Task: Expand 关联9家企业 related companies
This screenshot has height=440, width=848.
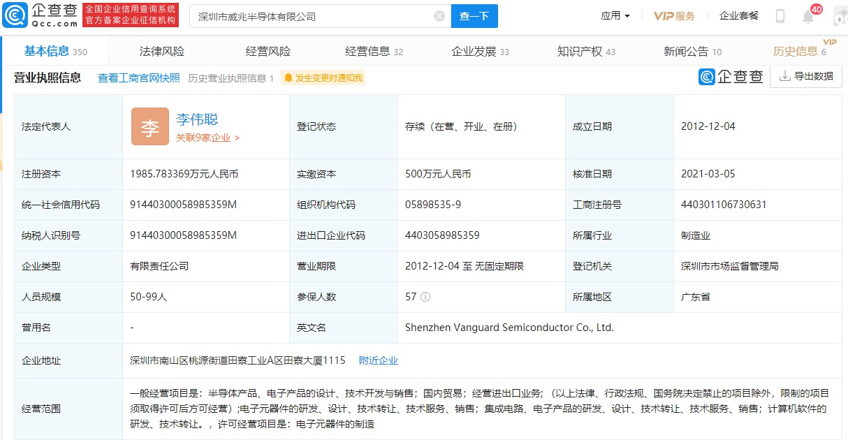Action: click(207, 138)
